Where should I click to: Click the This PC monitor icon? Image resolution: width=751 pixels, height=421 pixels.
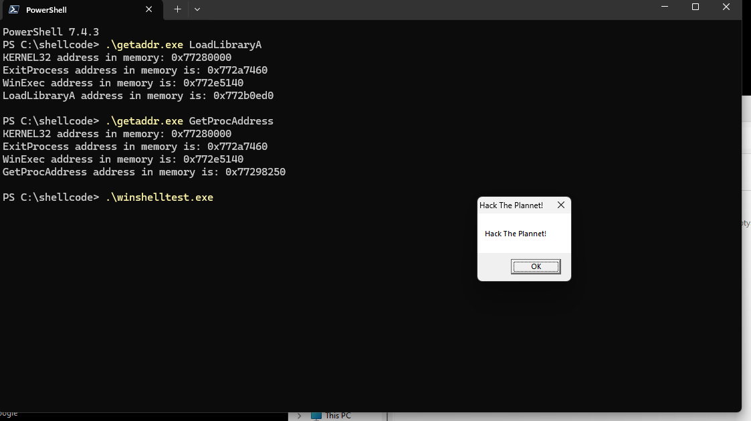[316, 416]
